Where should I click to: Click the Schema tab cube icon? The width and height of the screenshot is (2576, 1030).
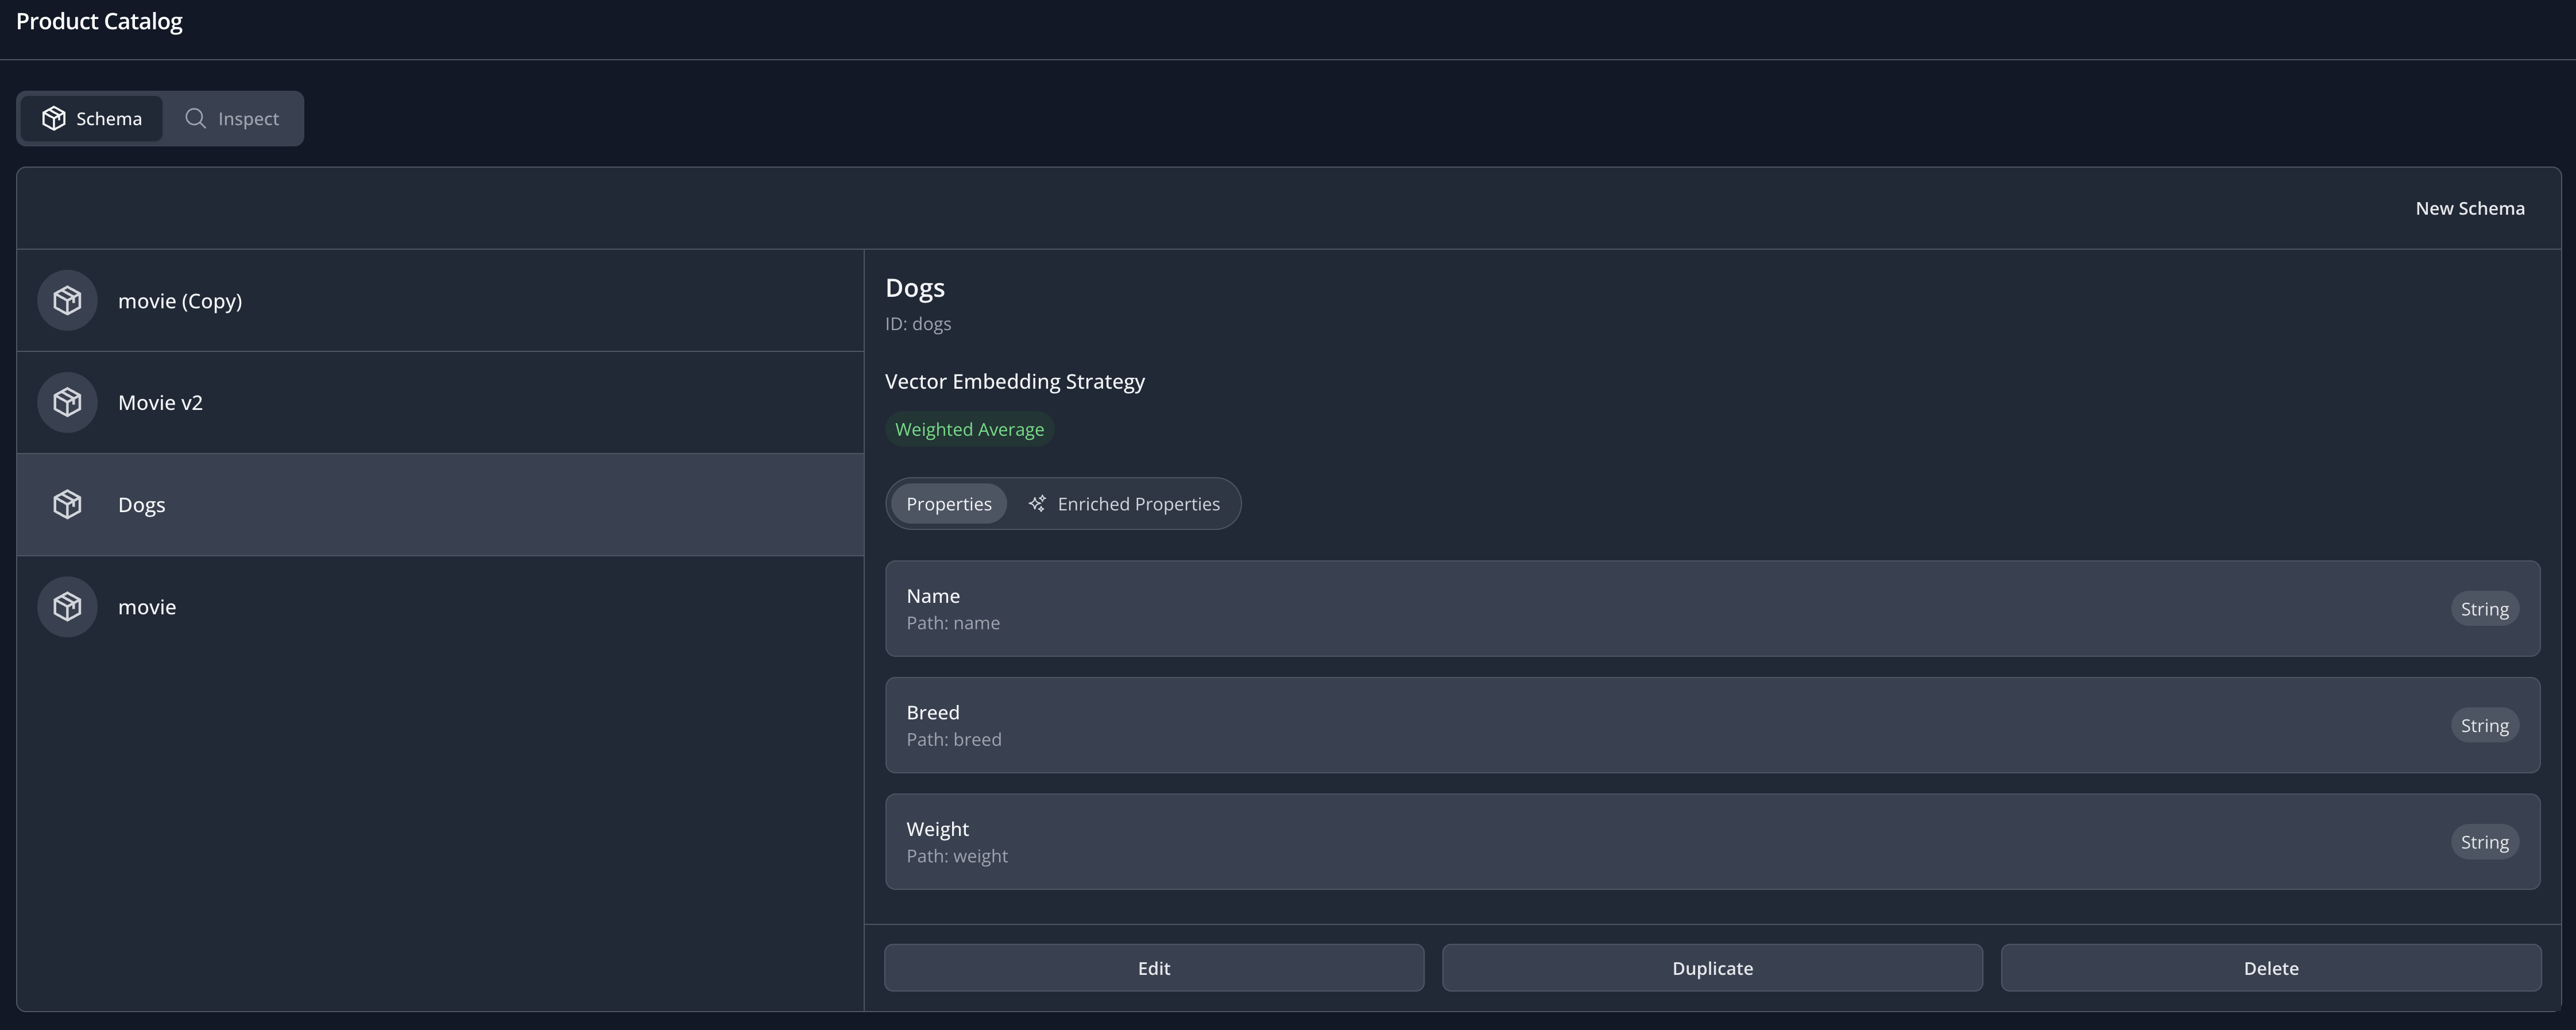tap(54, 119)
